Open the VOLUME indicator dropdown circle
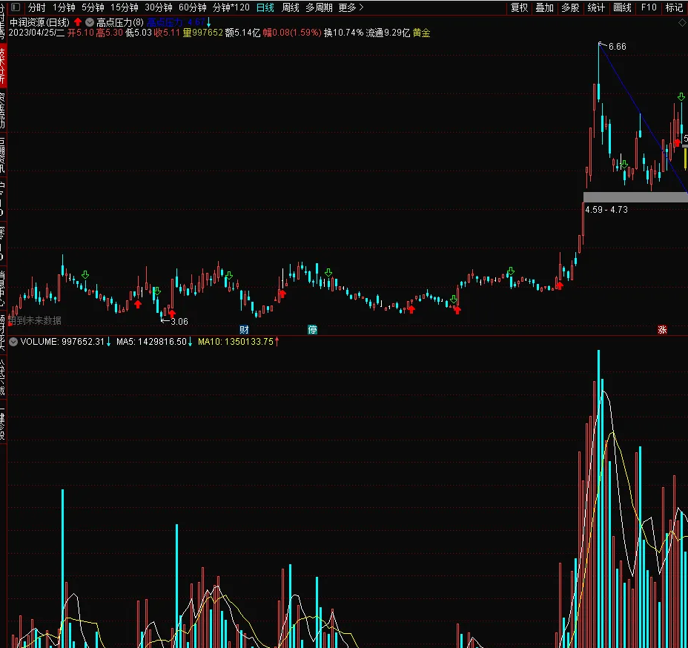688x648 pixels. click(x=13, y=342)
